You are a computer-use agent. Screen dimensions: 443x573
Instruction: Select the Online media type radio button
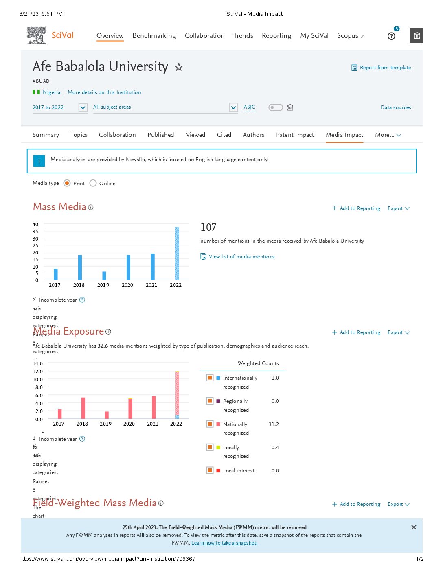click(x=93, y=184)
